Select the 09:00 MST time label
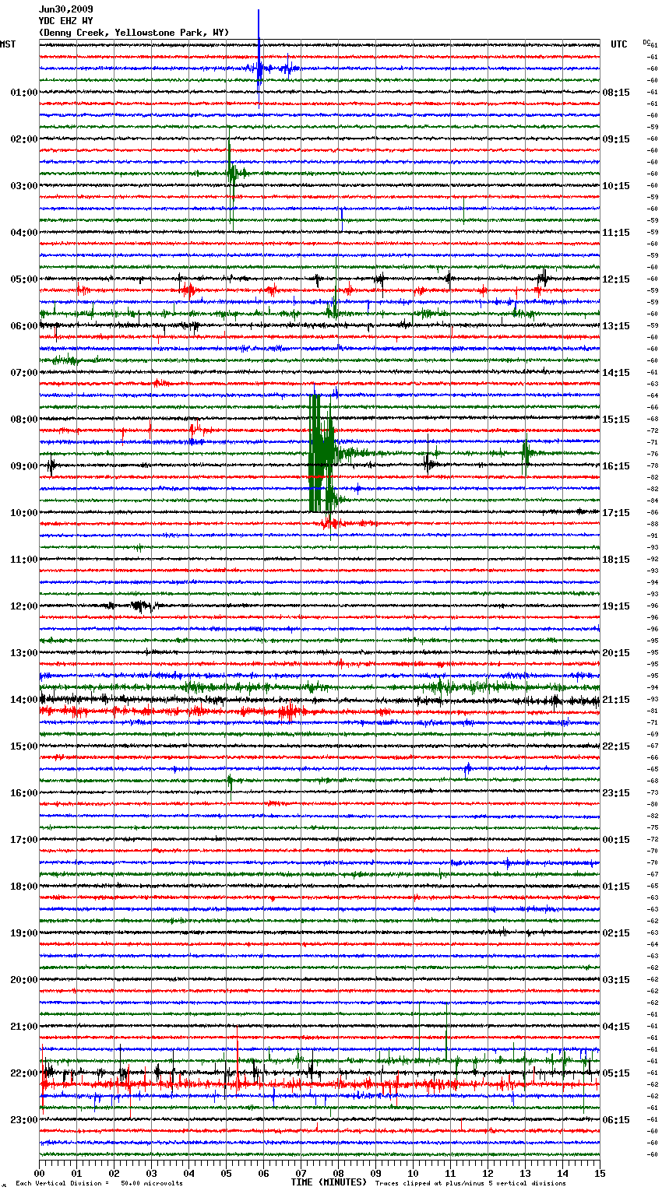The image size is (662, 1194). coord(24,466)
